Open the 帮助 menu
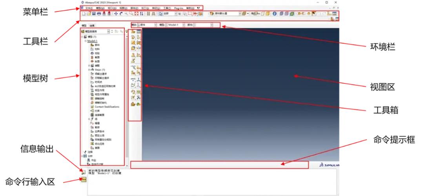 tap(190, 8)
